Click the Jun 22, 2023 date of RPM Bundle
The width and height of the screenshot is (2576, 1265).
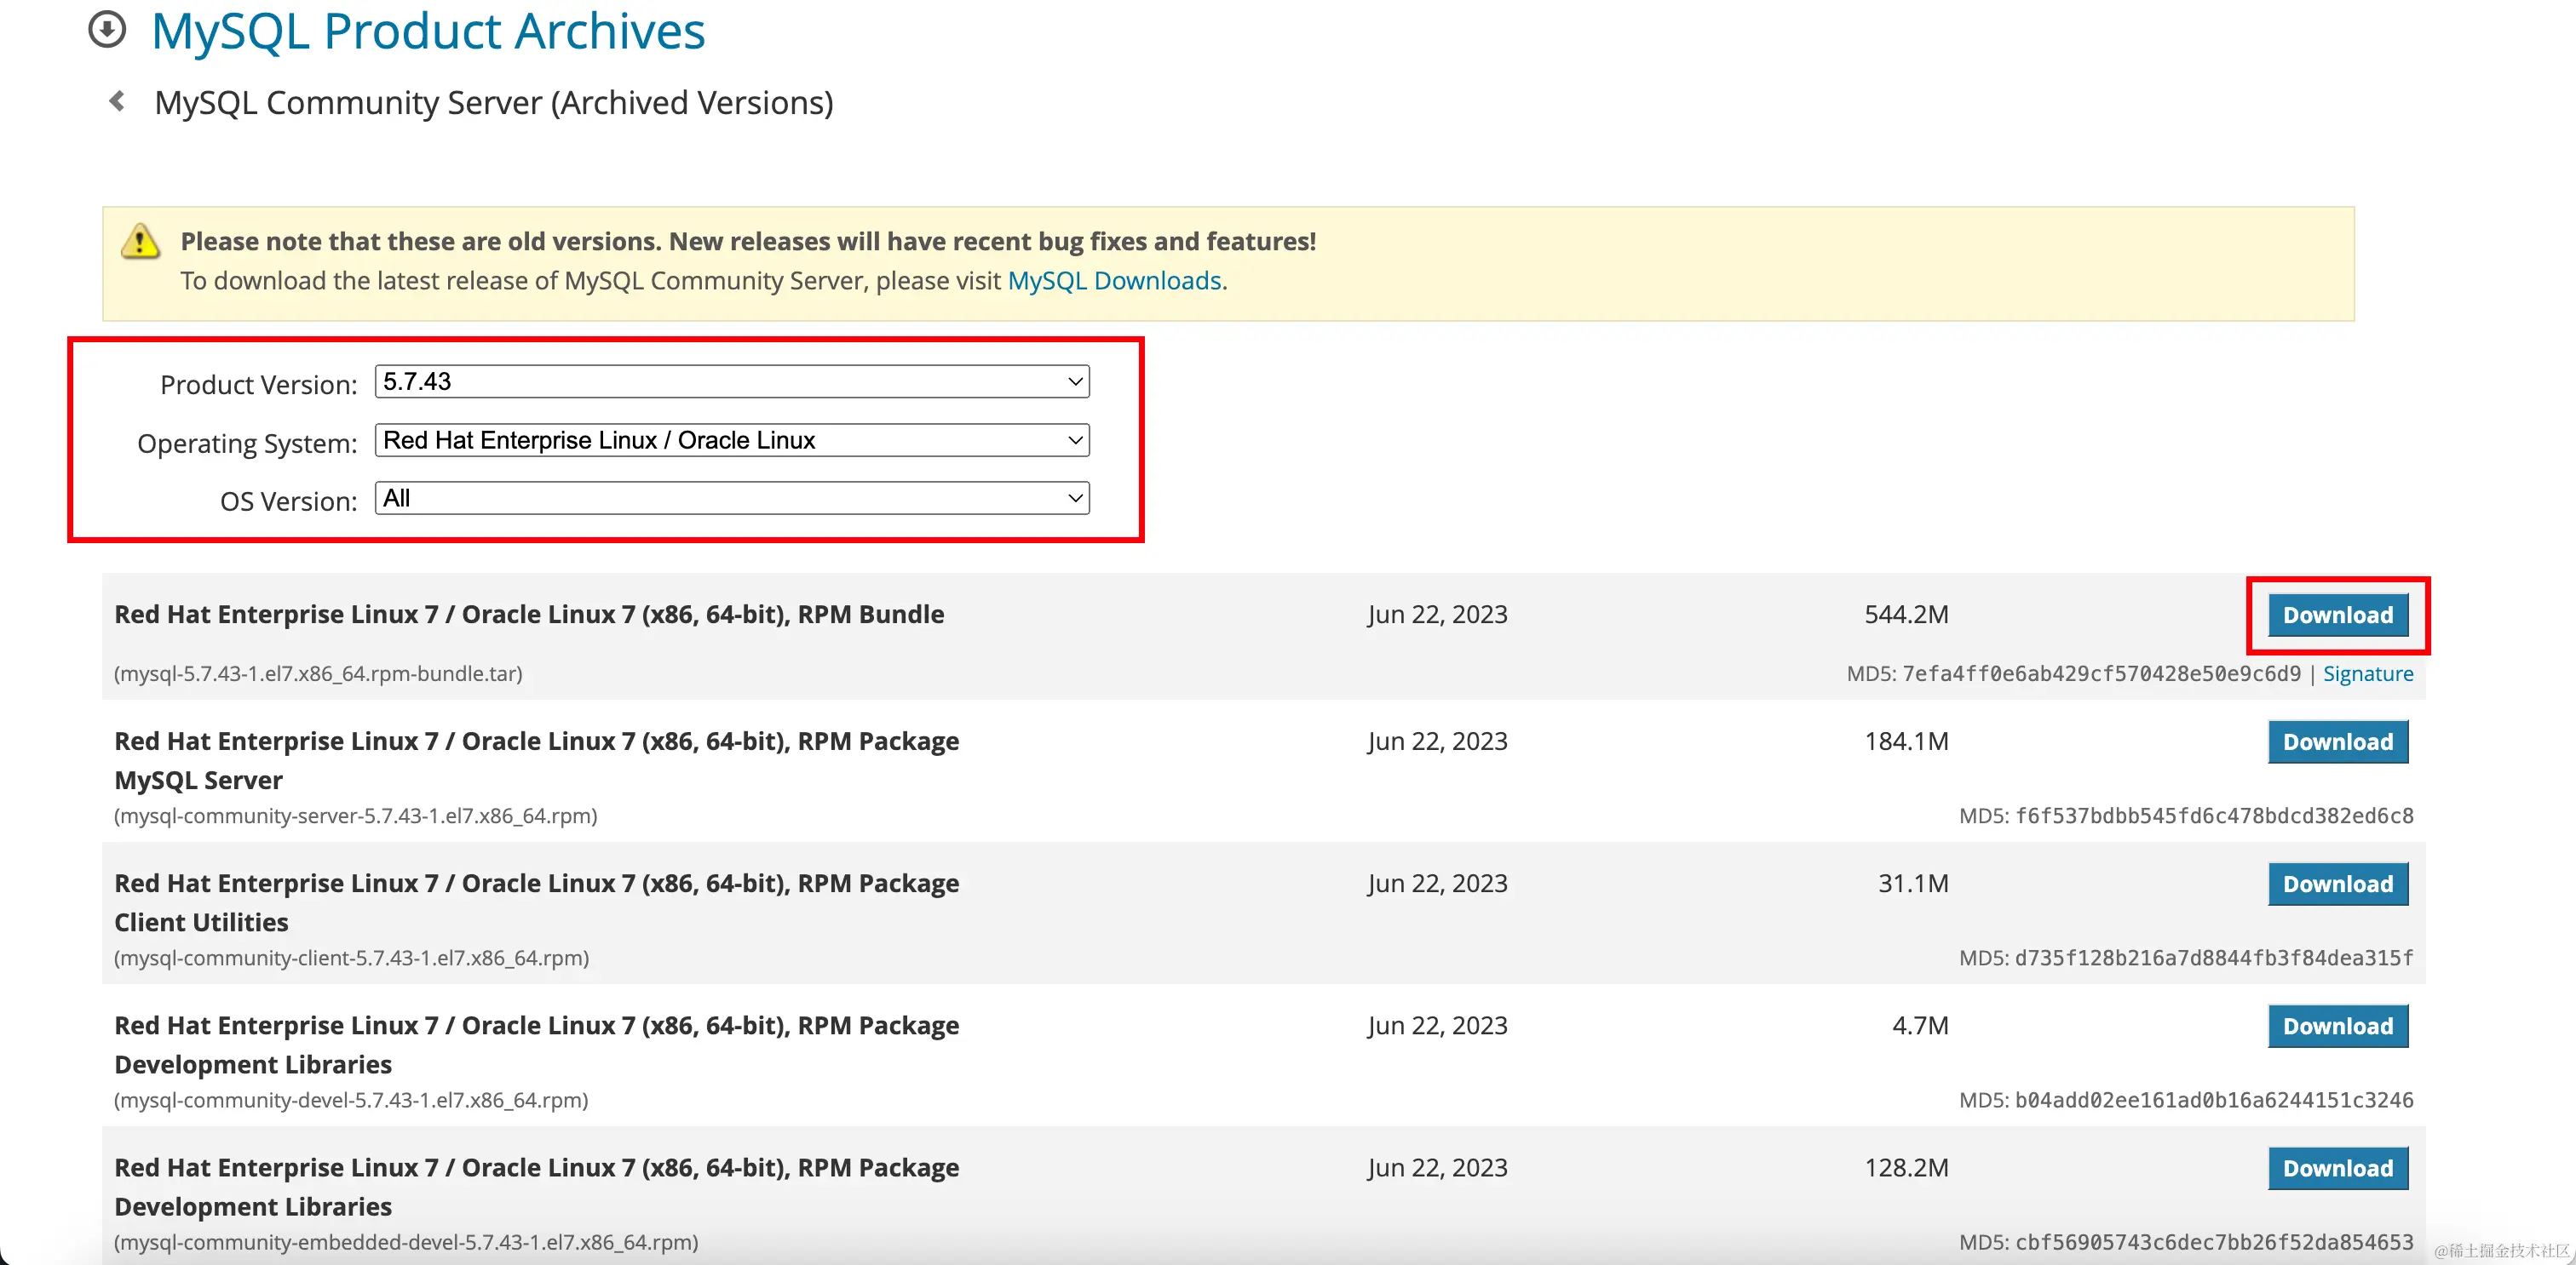[1437, 615]
